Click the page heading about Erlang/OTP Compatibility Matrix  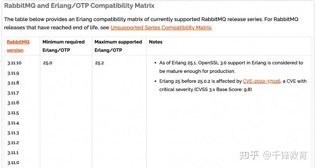coord(79,6)
